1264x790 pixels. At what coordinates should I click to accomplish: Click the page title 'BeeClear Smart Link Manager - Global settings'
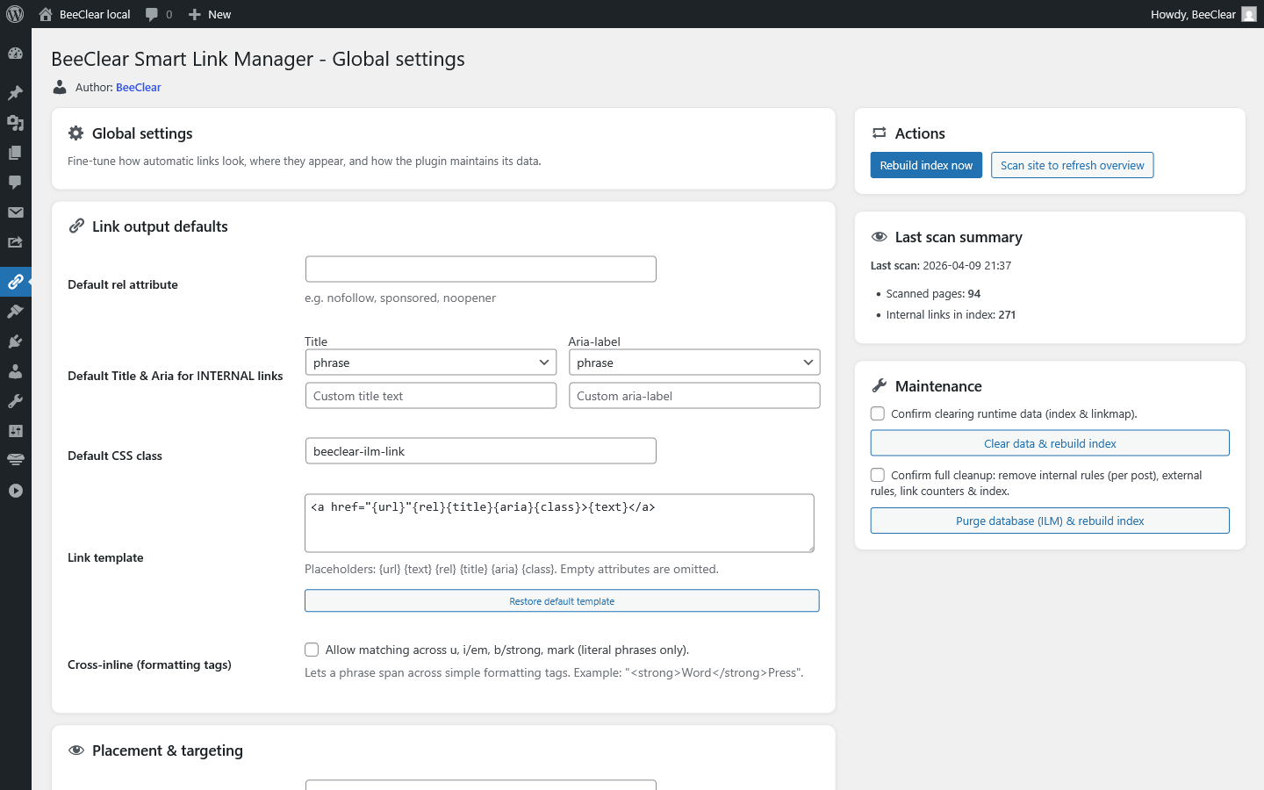tap(258, 59)
